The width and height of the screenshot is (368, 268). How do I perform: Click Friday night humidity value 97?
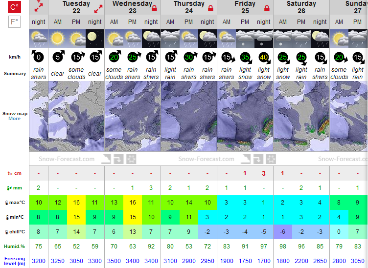tap(264, 246)
